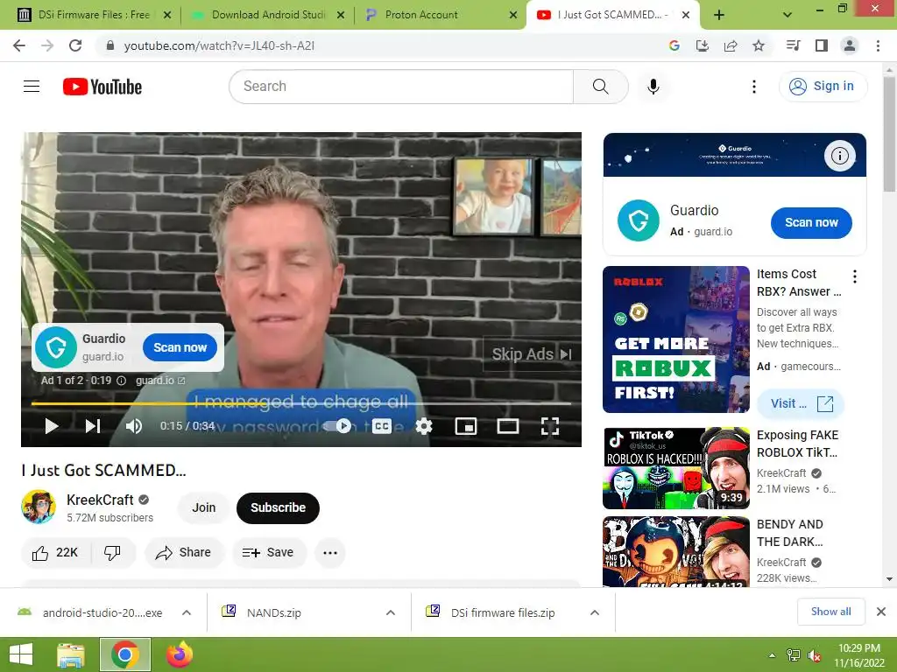The image size is (897, 672).
Task: Open the Chrome profile avatar
Action: 850,45
